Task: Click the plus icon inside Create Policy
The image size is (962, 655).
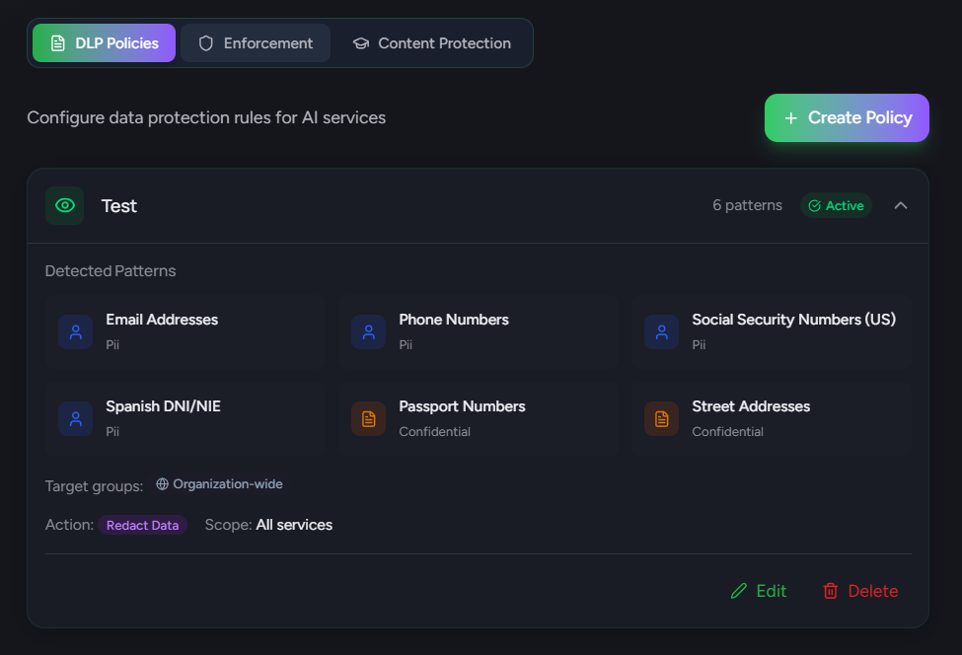Action: click(789, 117)
